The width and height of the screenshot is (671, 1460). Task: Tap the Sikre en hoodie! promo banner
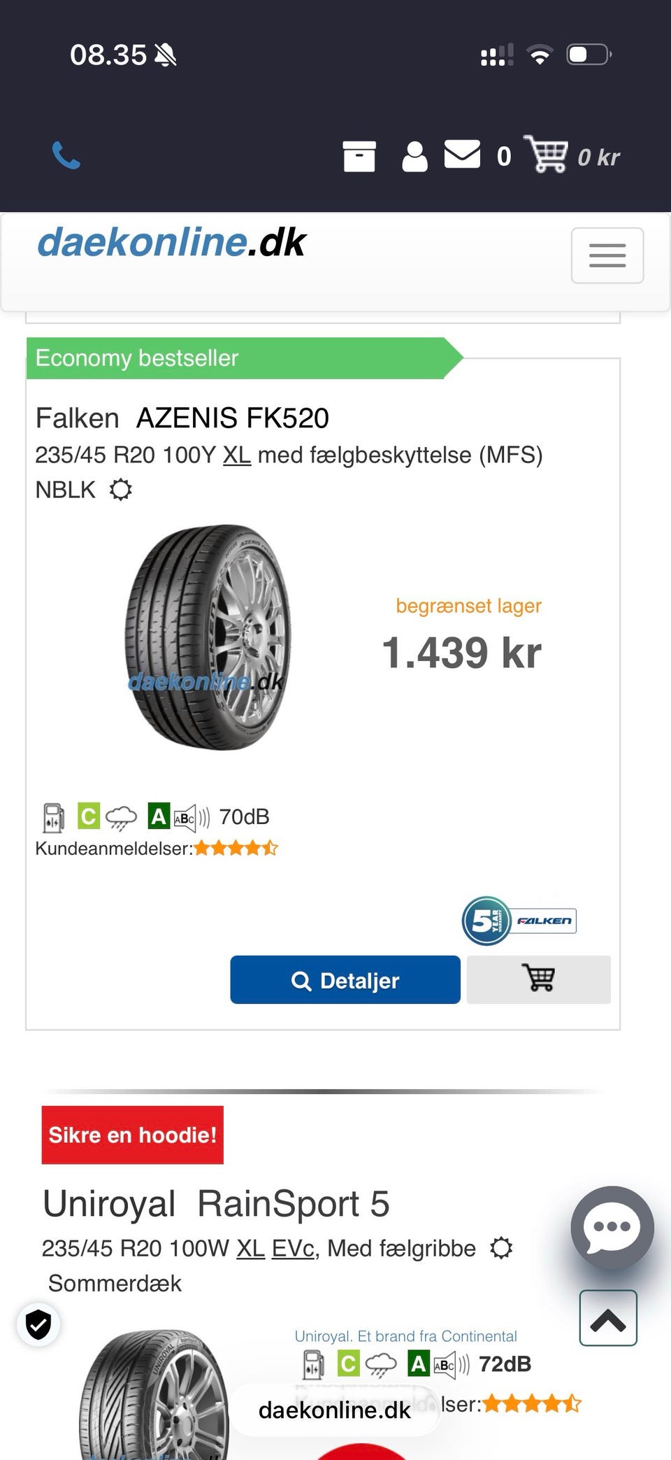pyautogui.click(x=133, y=1135)
